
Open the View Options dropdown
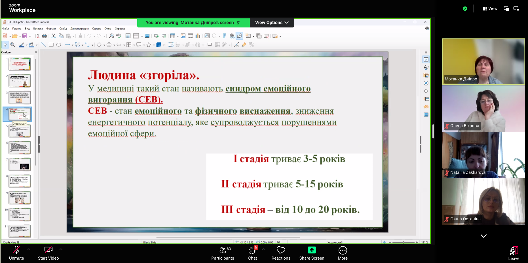pyautogui.click(x=272, y=23)
